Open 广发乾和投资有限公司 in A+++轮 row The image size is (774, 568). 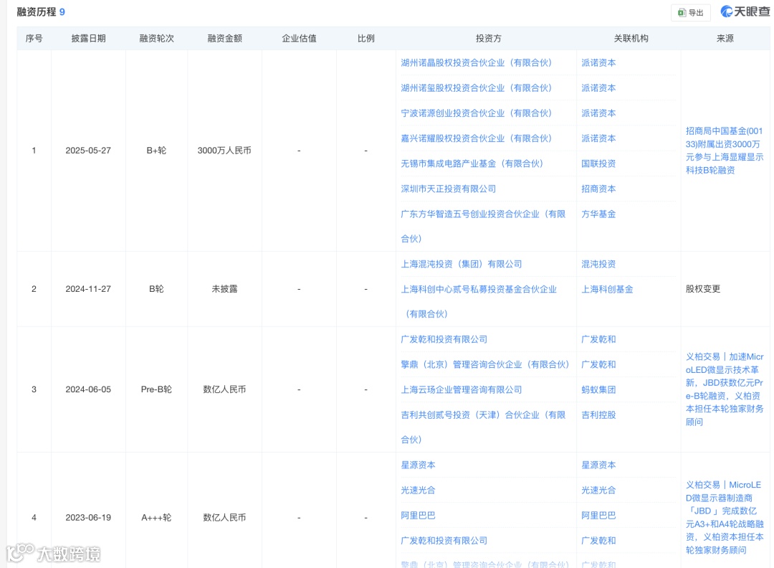(x=444, y=541)
